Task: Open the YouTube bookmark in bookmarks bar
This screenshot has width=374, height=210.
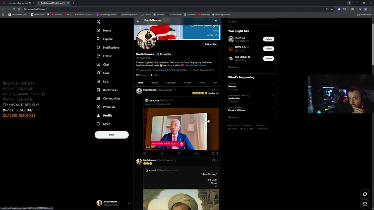Action: tap(57, 14)
